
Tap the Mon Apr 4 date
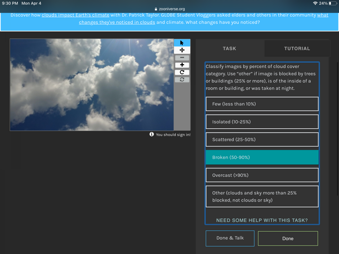point(31,3)
